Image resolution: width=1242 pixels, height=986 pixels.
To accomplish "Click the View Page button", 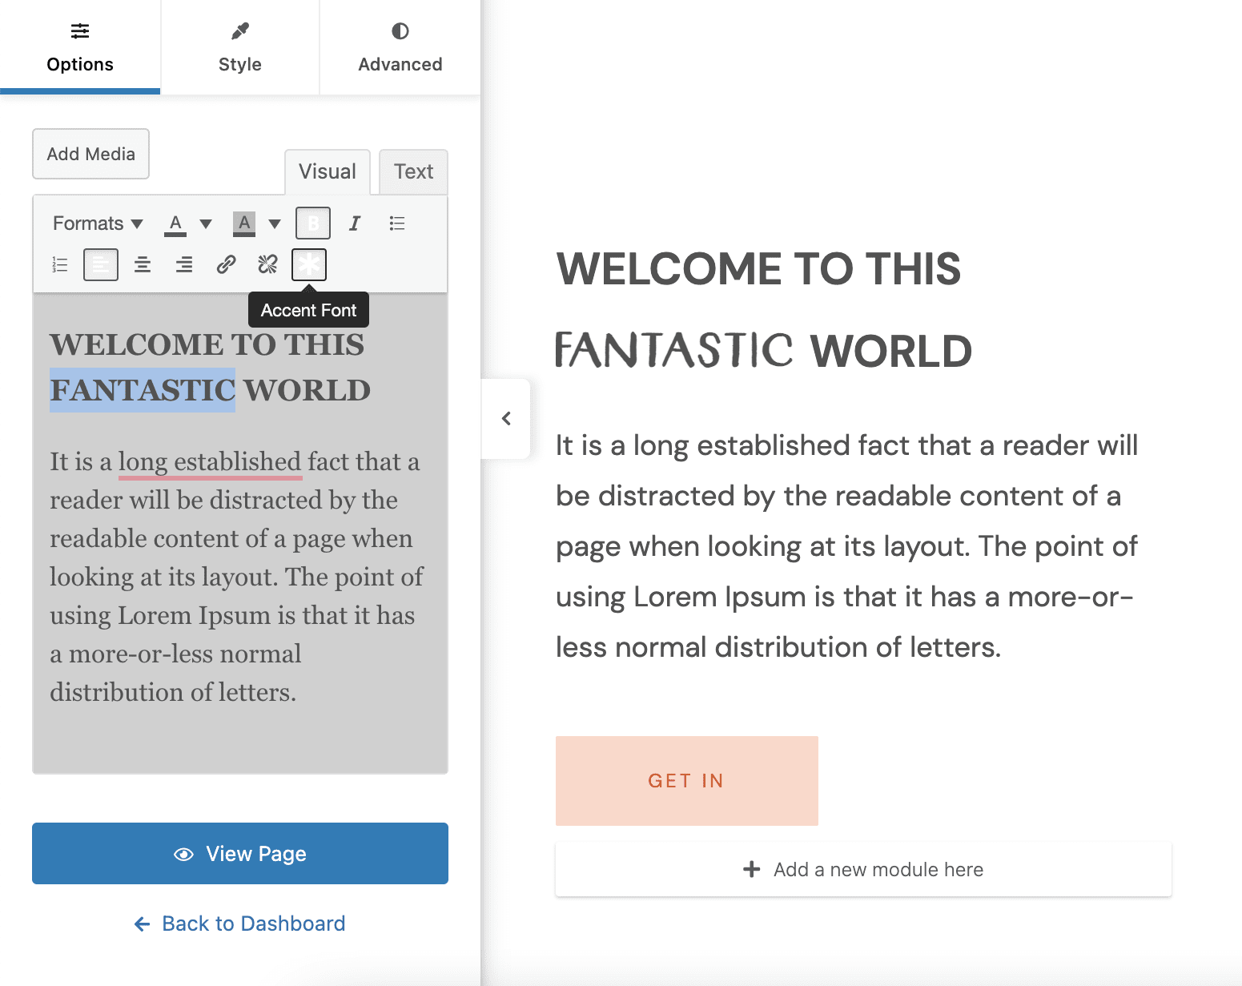I will tap(240, 854).
